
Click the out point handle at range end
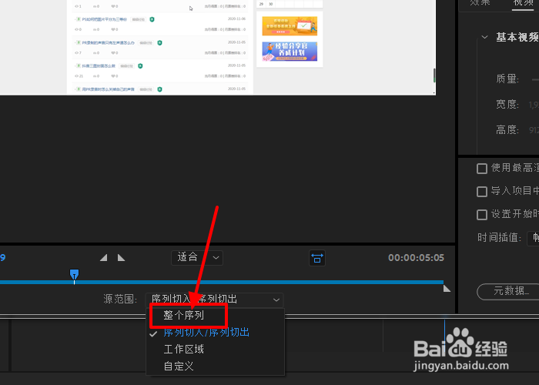tap(447, 289)
